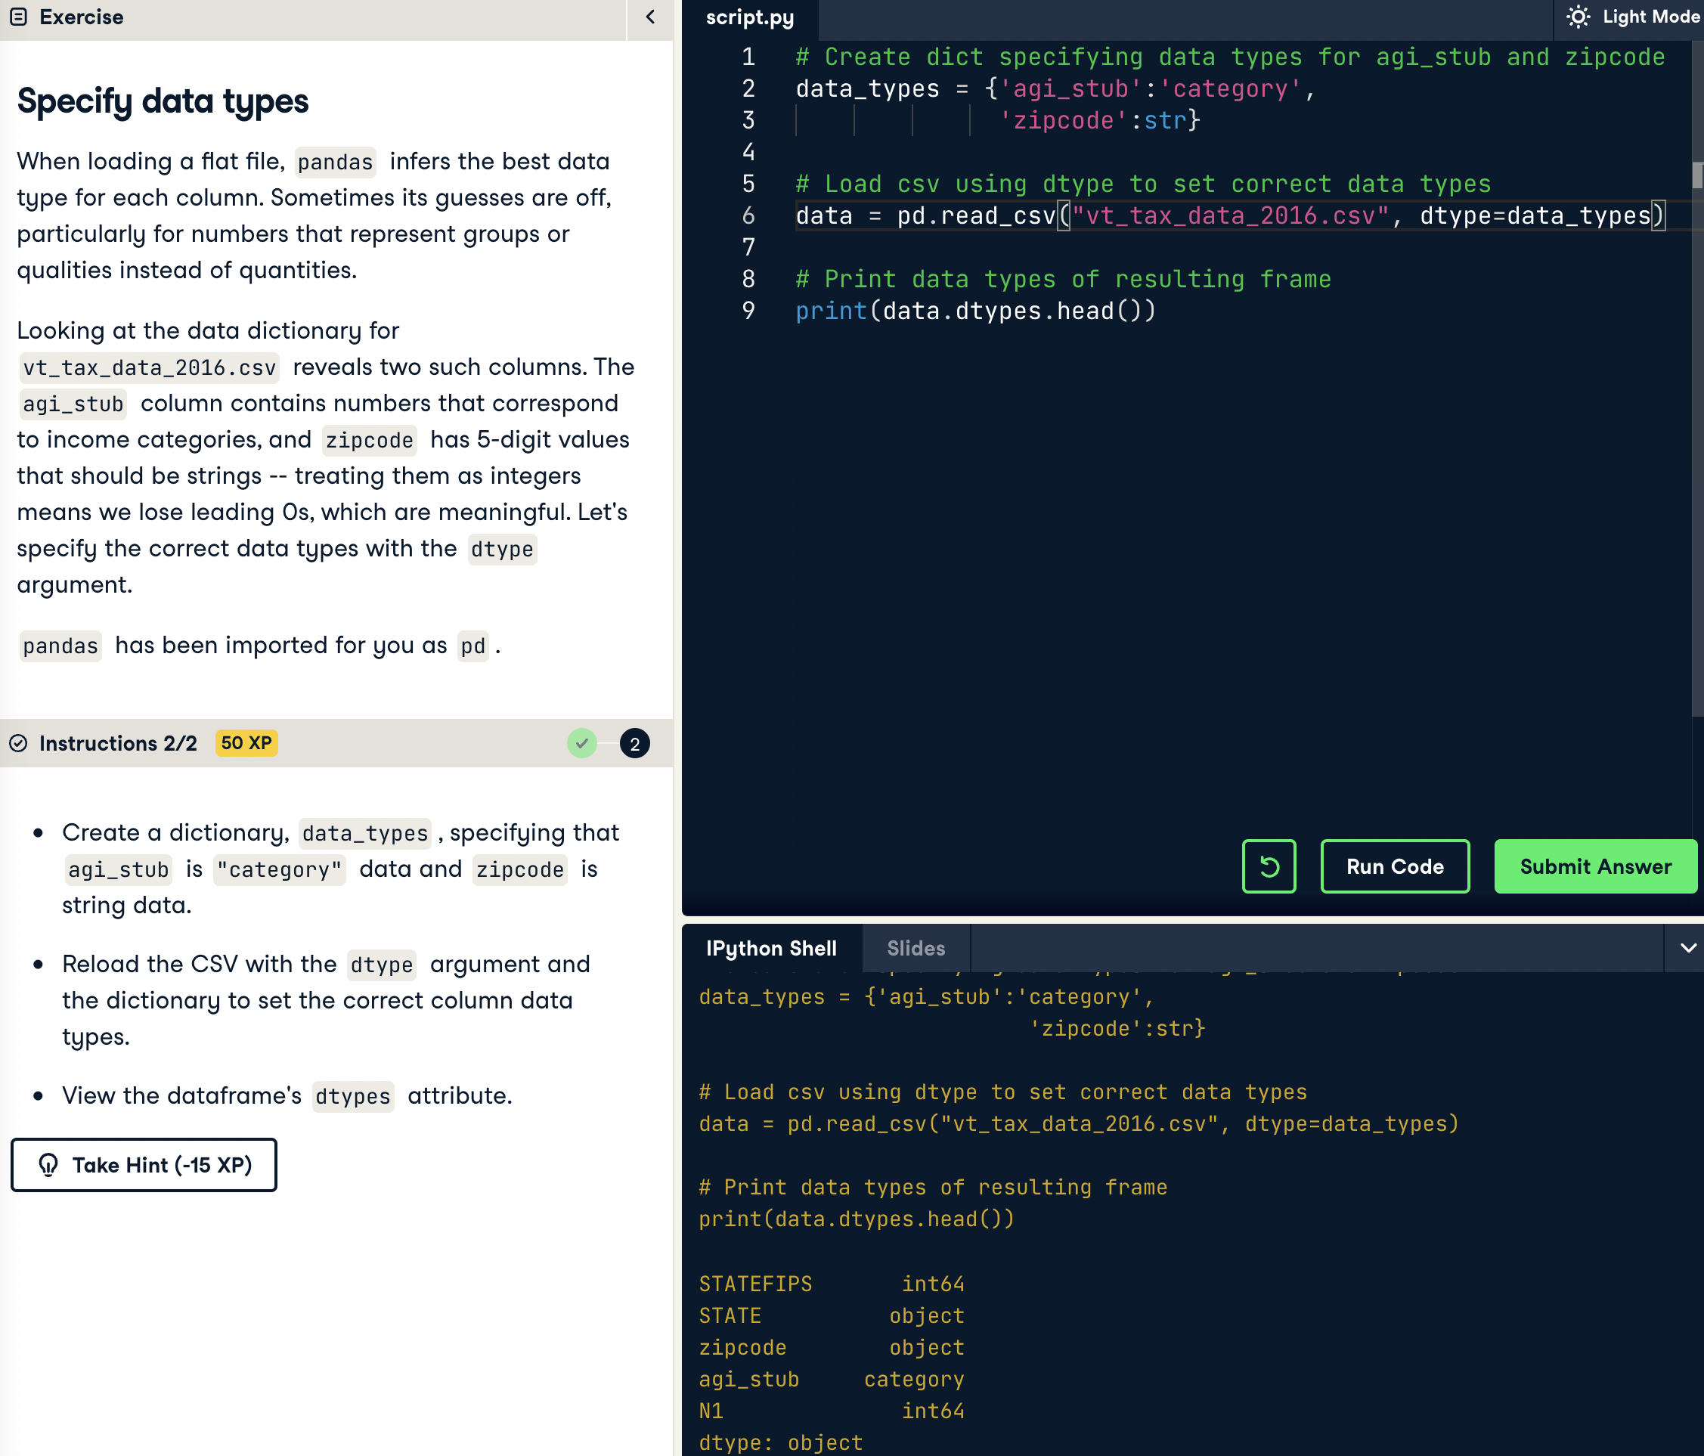
Task: Select instruction step 2 circle
Action: point(634,744)
